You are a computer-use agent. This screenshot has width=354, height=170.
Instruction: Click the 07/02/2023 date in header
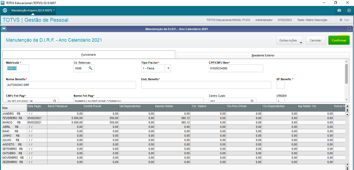pyautogui.click(x=285, y=20)
